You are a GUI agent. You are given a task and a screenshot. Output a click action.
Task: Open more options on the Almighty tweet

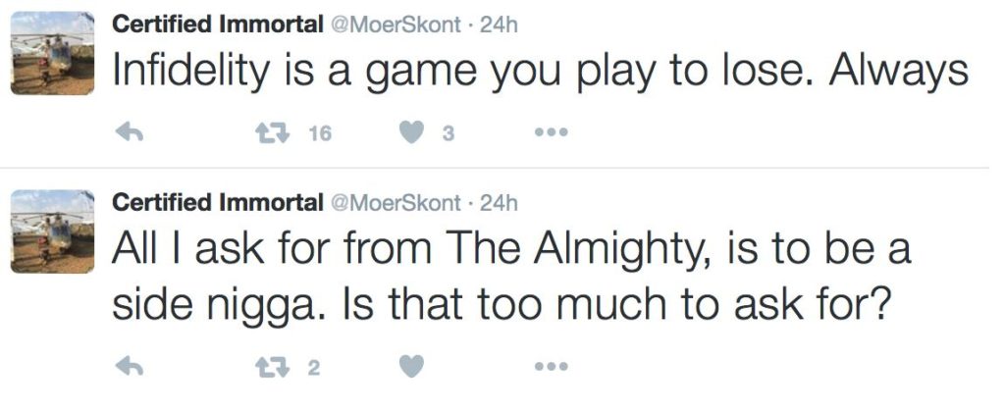pyautogui.click(x=552, y=369)
